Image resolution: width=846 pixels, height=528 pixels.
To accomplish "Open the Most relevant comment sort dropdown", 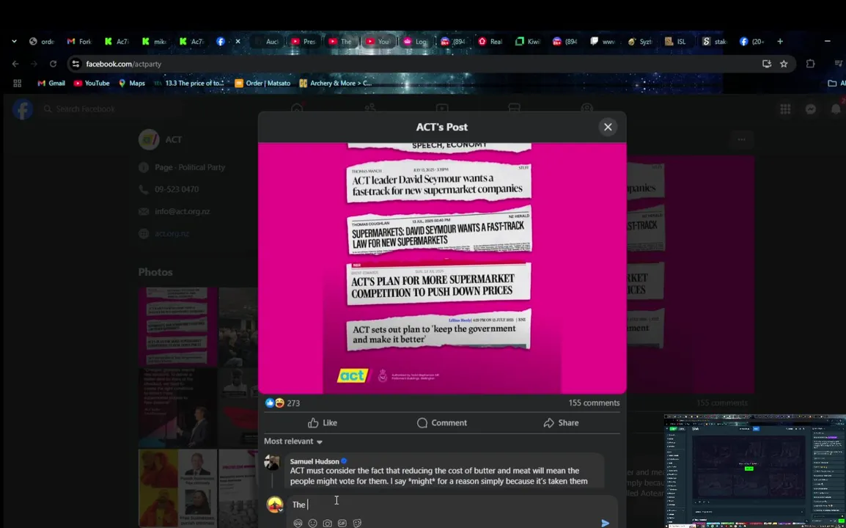I will click(293, 441).
